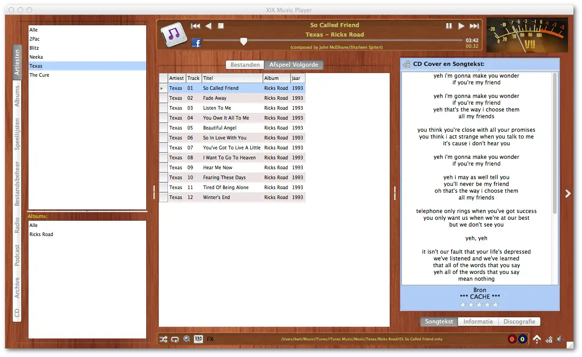The width and height of the screenshot is (582, 357).
Task: Rate the song five stars
Action: 496,305
